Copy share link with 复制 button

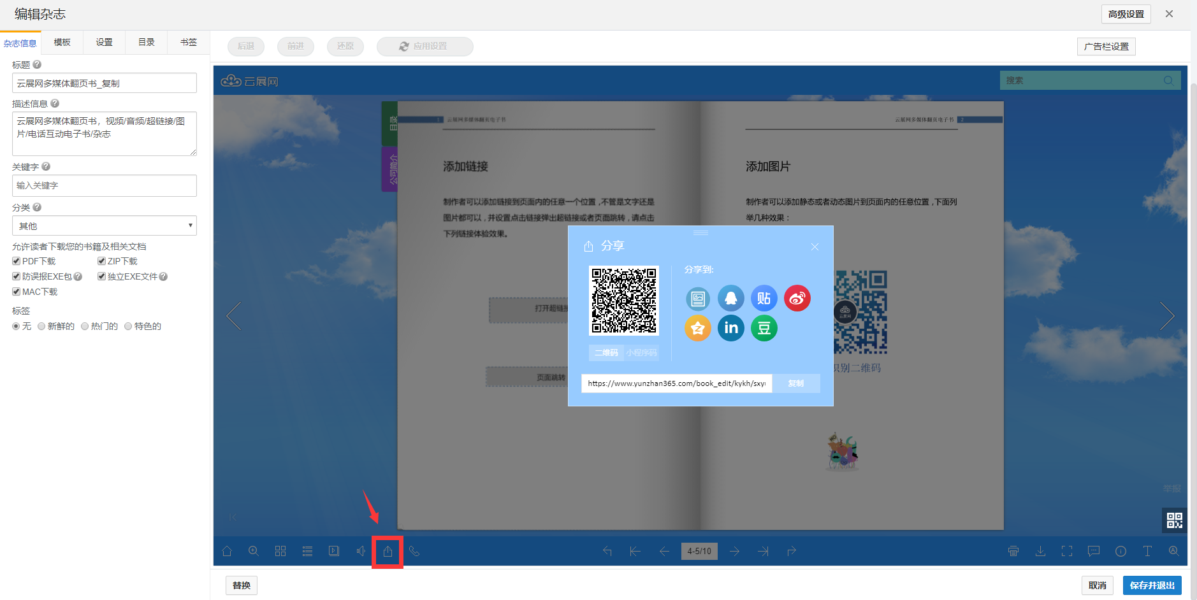[796, 383]
